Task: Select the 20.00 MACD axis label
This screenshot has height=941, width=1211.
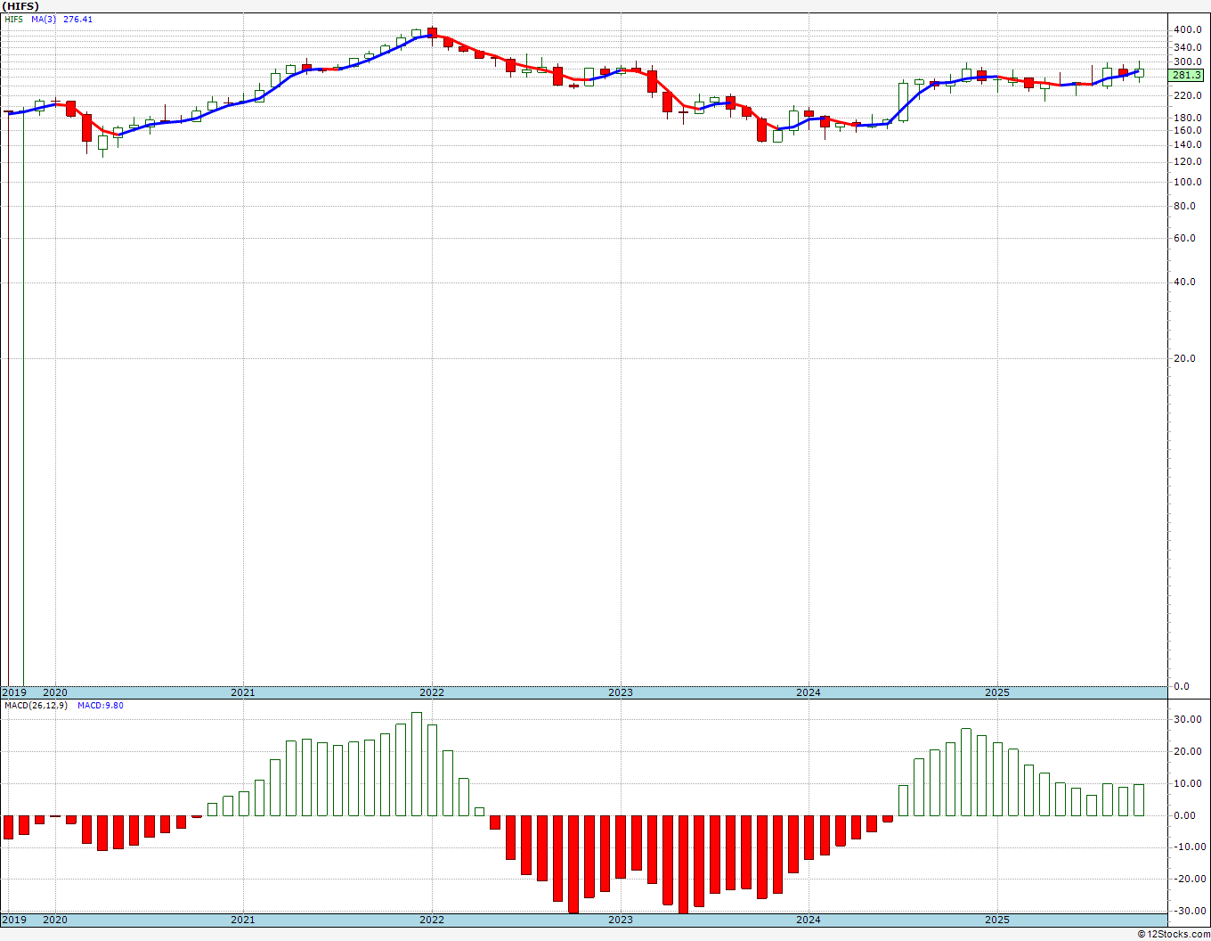Action: pos(1187,751)
